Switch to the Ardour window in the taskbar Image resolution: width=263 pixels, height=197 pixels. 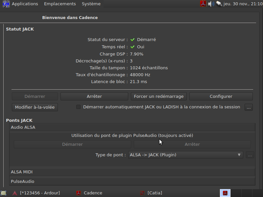[40, 193]
